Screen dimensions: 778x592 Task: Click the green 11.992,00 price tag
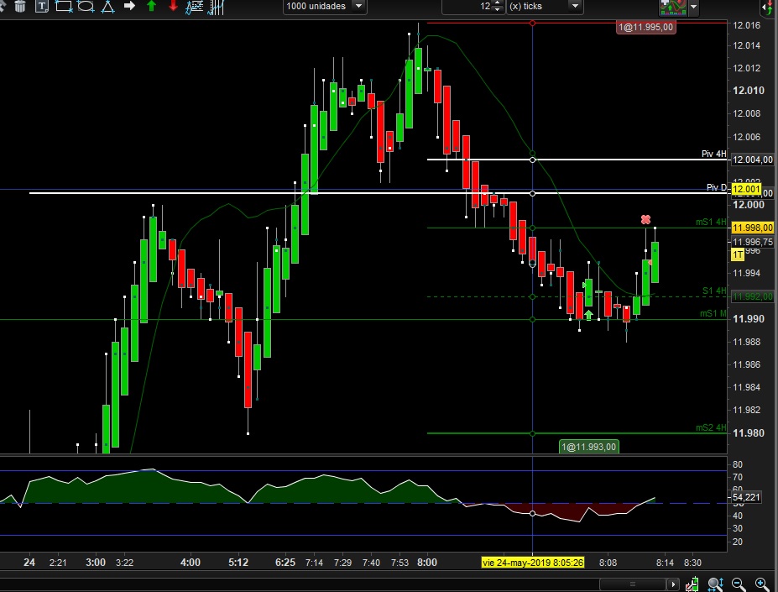[x=753, y=296]
